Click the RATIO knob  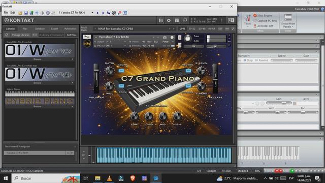click(x=109, y=71)
